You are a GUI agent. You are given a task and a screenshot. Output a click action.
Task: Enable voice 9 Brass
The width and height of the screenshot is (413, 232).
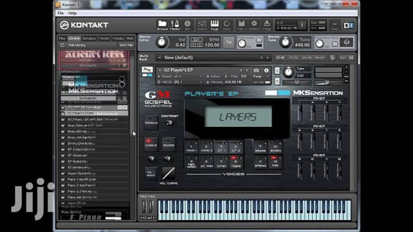(x=260, y=147)
